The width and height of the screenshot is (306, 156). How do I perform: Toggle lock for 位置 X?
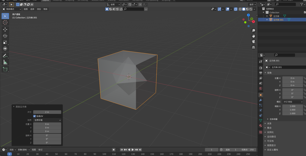tap(304, 78)
